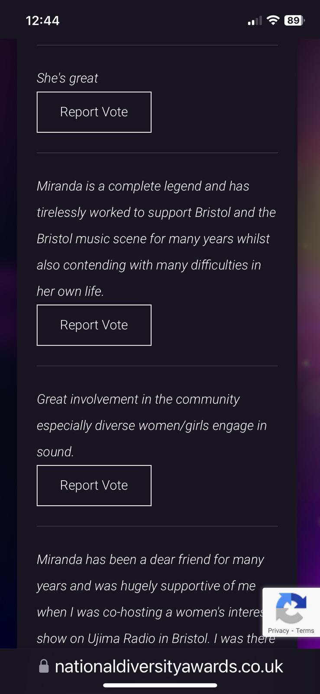Report the "Miranda is a complete legend" vote
Screen dimensions: 320x694
[94, 325]
